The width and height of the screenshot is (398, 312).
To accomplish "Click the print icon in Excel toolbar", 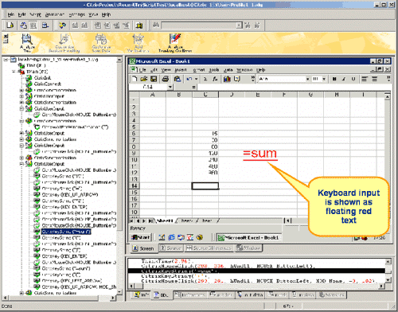I will coord(166,79).
